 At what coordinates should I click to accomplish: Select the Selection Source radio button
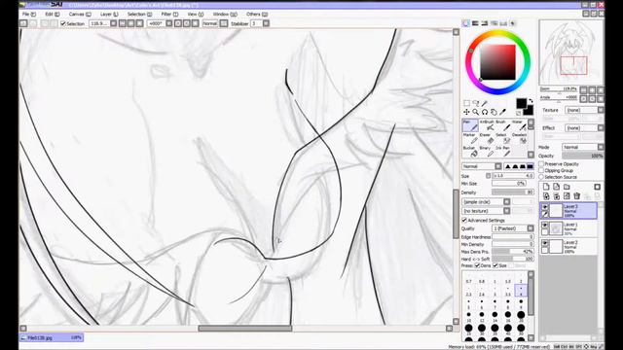541,177
